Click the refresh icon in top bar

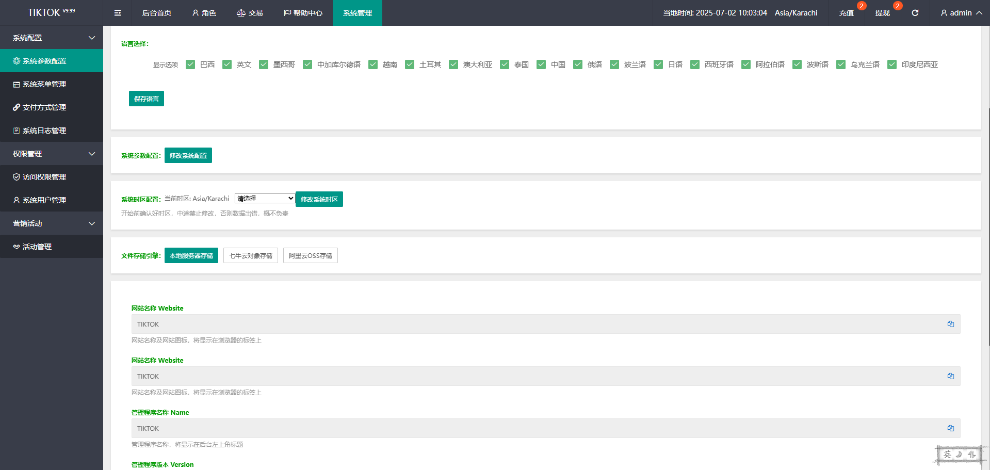pyautogui.click(x=915, y=13)
